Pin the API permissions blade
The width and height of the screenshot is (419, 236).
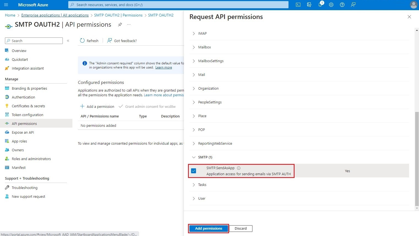[120, 24]
